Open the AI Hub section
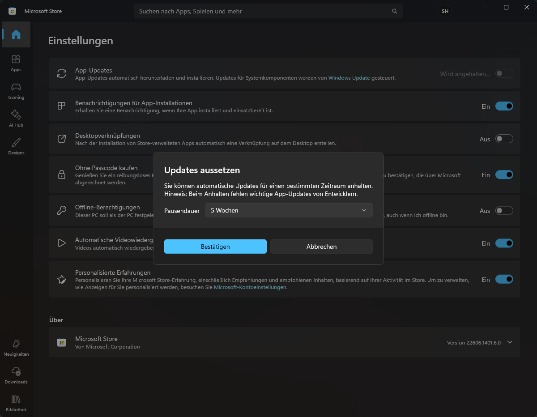The width and height of the screenshot is (537, 417). tap(16, 119)
